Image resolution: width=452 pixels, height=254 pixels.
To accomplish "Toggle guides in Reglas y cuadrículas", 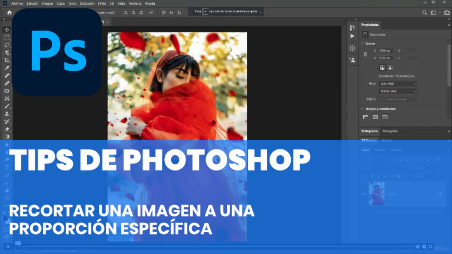I will [x=385, y=117].
